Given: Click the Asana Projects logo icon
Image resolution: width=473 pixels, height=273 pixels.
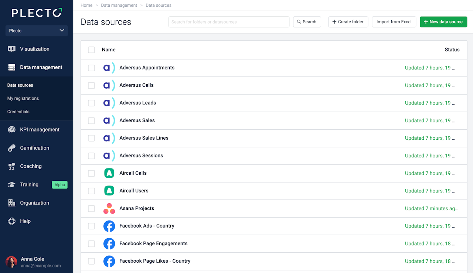Looking at the screenshot, I should [x=109, y=208].
